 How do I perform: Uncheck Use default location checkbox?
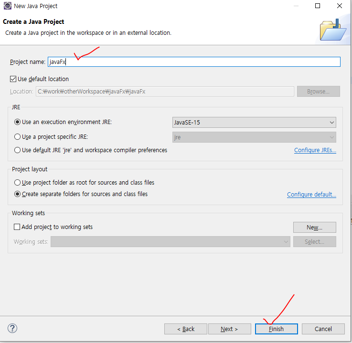click(13, 79)
